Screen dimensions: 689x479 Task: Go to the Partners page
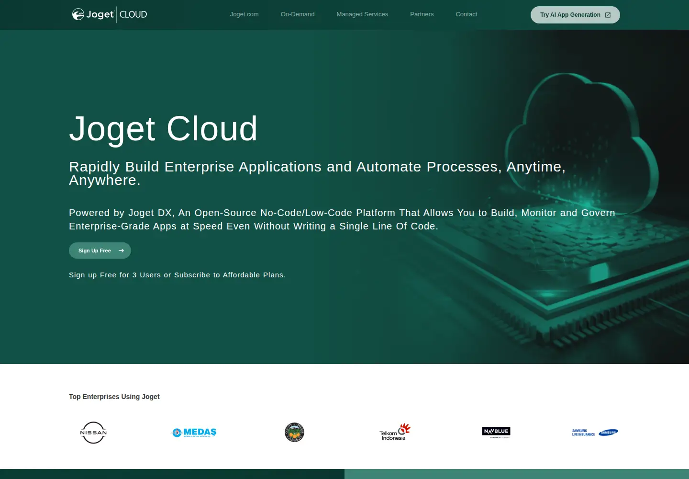[422, 14]
